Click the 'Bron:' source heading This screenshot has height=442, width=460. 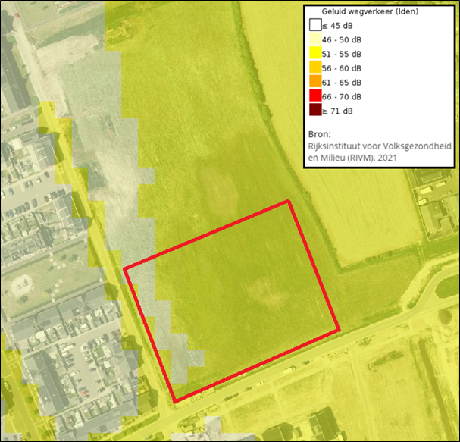[320, 134]
